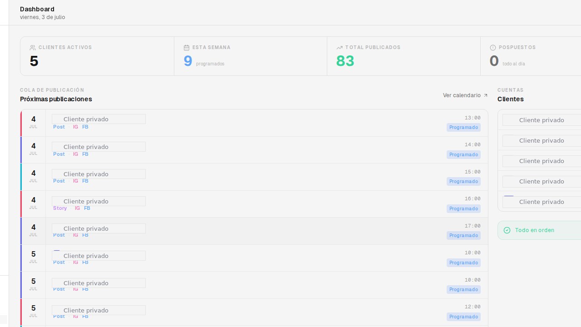Open the Ver calendario link
Viewport: 581px width, 327px height.
465,95
